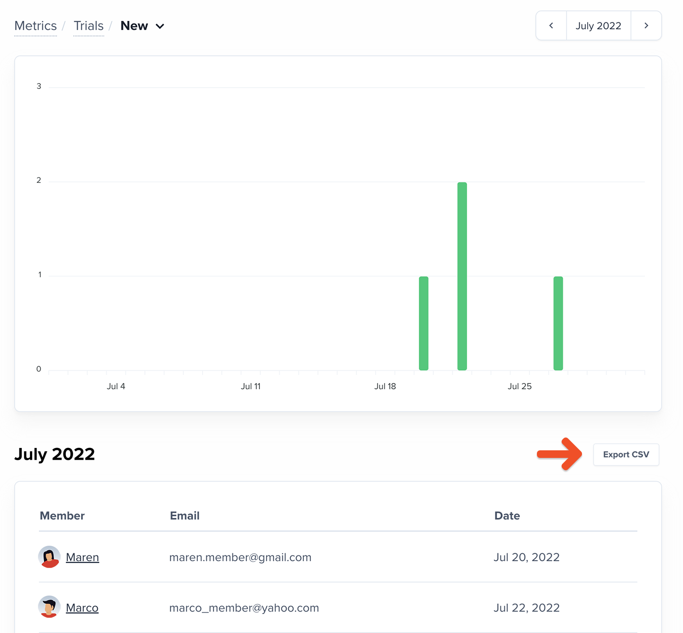The image size is (683, 633).
Task: Go to previous month arrow
Action: (551, 26)
